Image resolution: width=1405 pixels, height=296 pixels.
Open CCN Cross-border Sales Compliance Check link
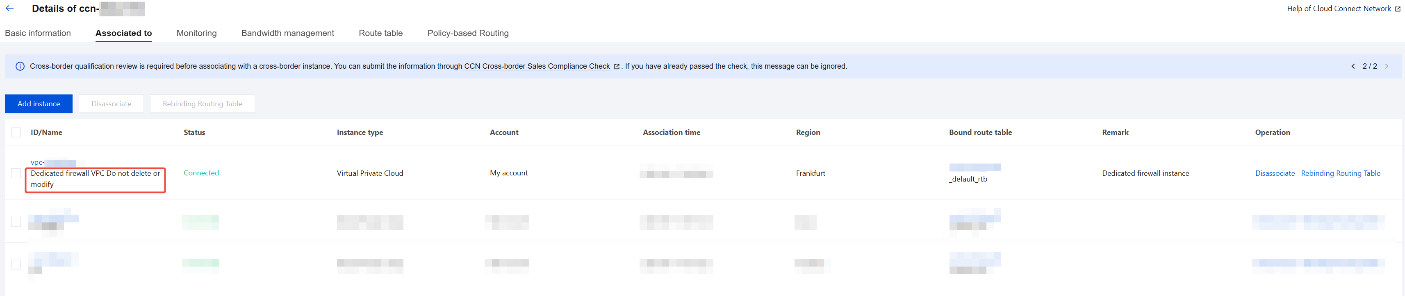(537, 66)
